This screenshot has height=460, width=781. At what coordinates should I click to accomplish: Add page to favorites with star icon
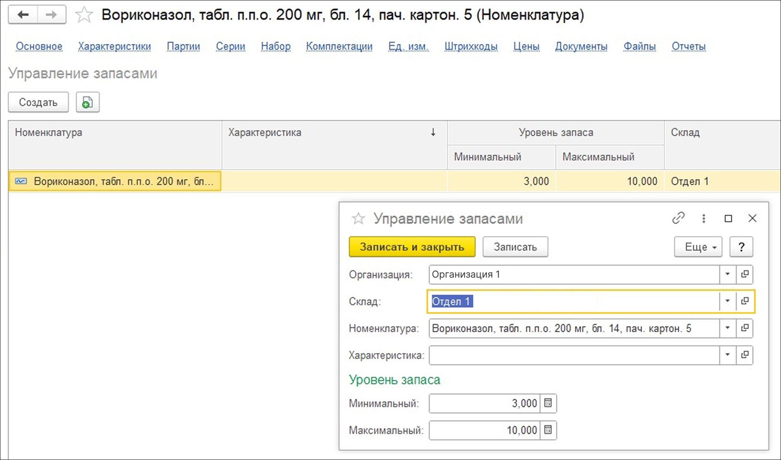click(x=84, y=15)
